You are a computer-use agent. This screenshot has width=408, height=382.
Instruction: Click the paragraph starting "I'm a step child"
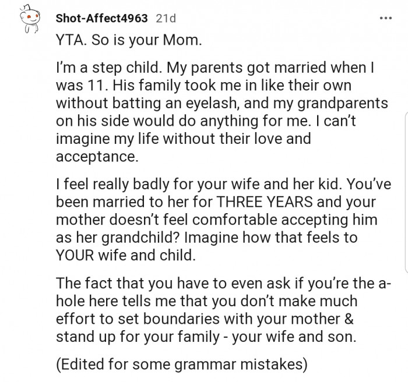point(221,112)
